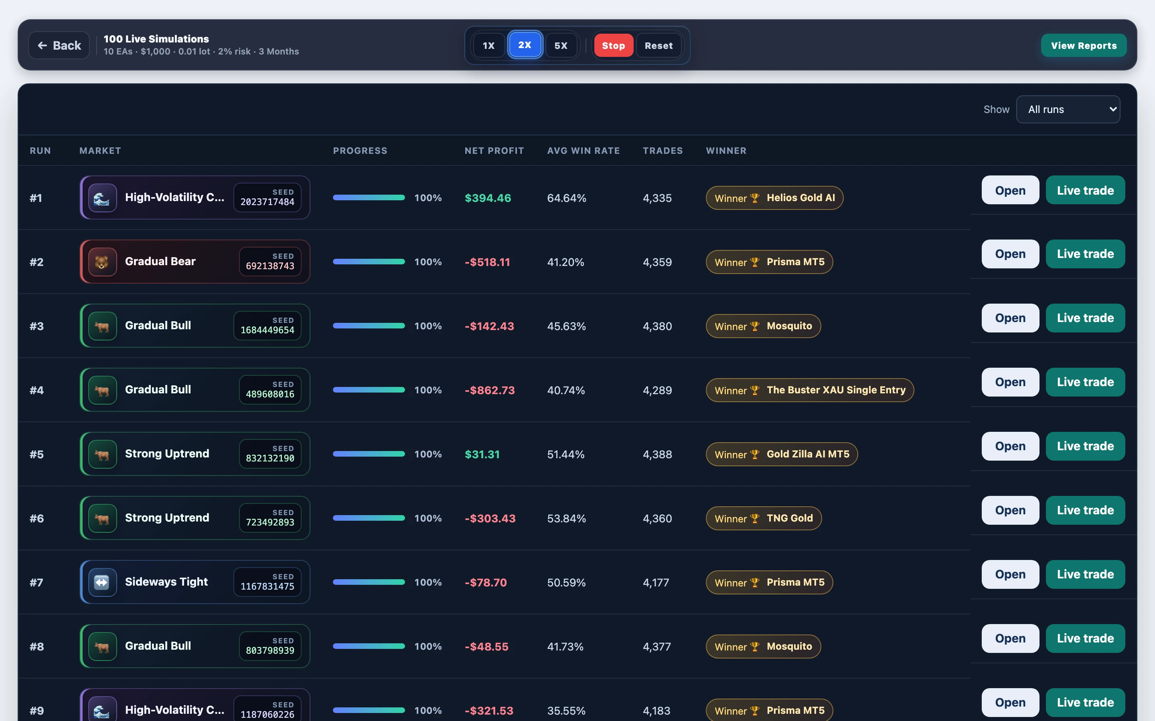Click net profit value -$862.73
Screen dimensions: 1155x721
pyautogui.click(x=490, y=390)
